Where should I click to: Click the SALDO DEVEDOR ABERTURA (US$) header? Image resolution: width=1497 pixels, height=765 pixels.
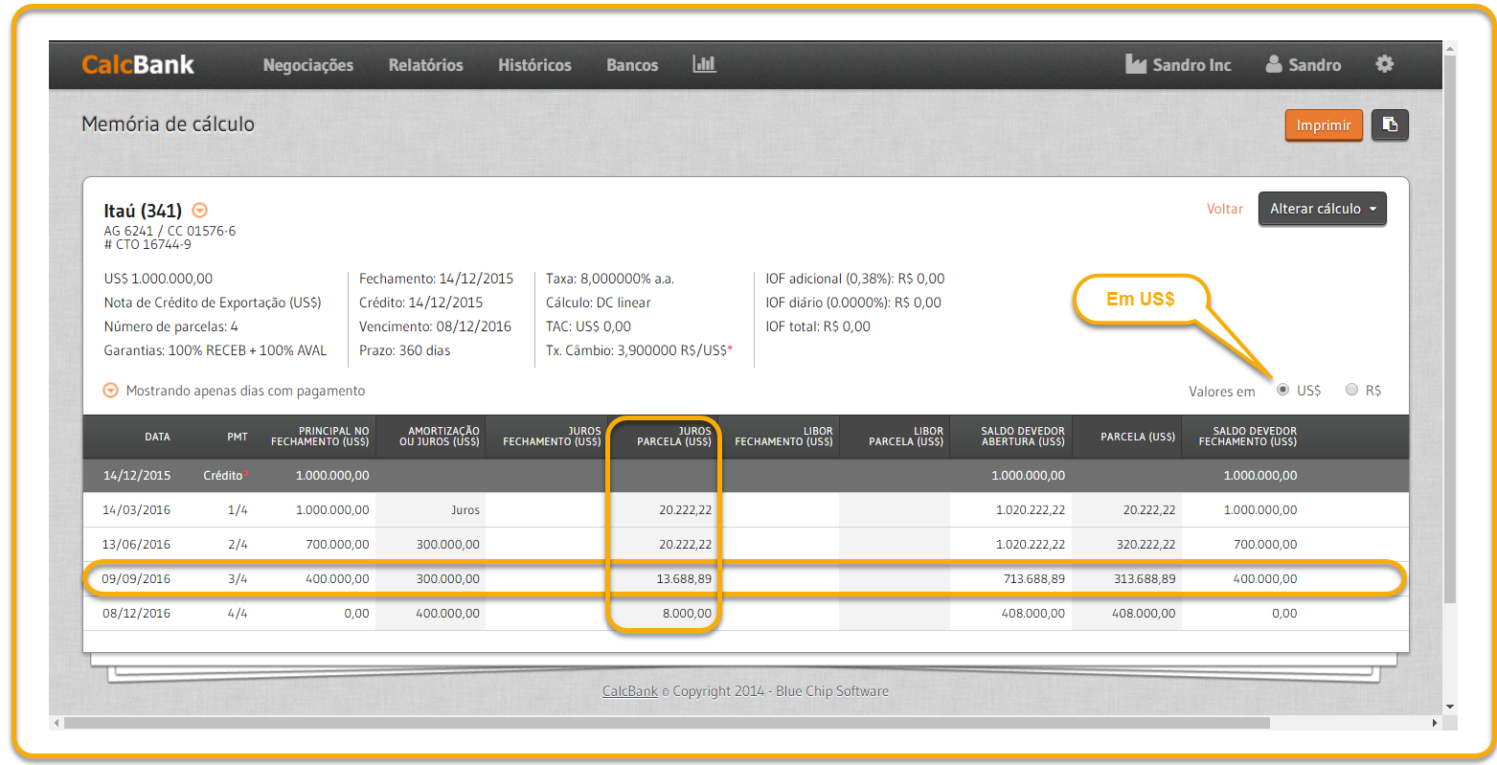click(x=1023, y=437)
